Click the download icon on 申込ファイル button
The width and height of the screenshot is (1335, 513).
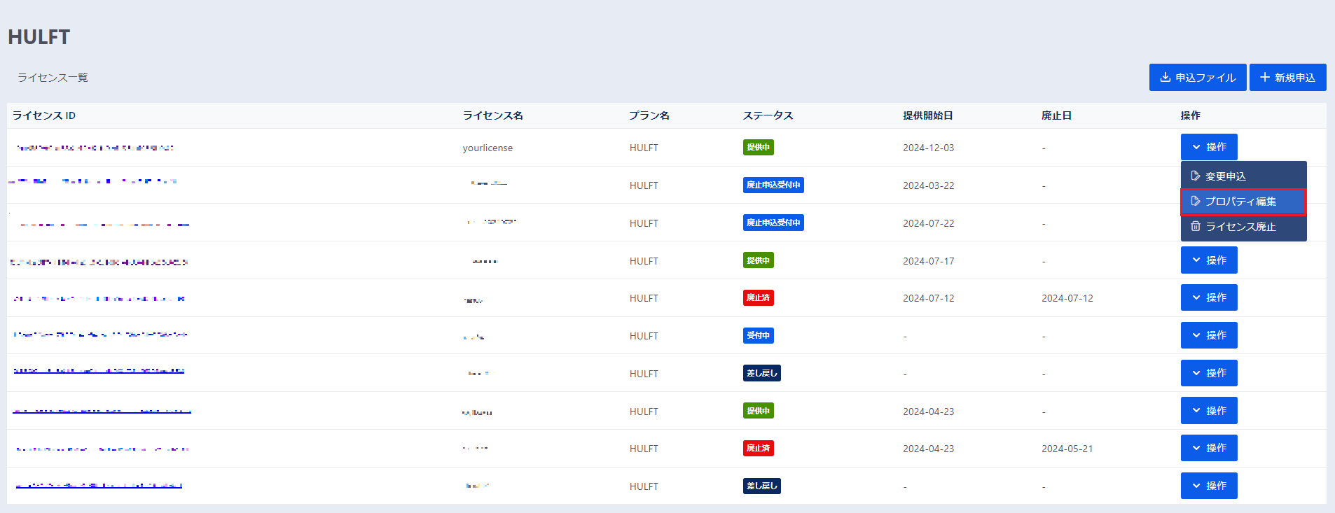coord(1165,78)
